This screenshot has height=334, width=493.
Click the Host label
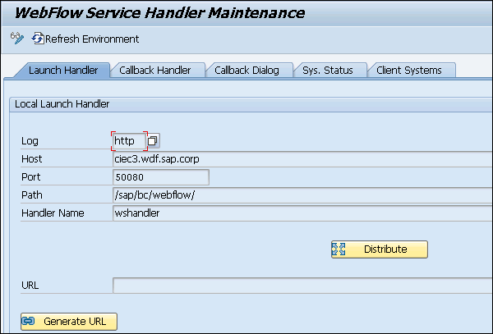(32, 159)
